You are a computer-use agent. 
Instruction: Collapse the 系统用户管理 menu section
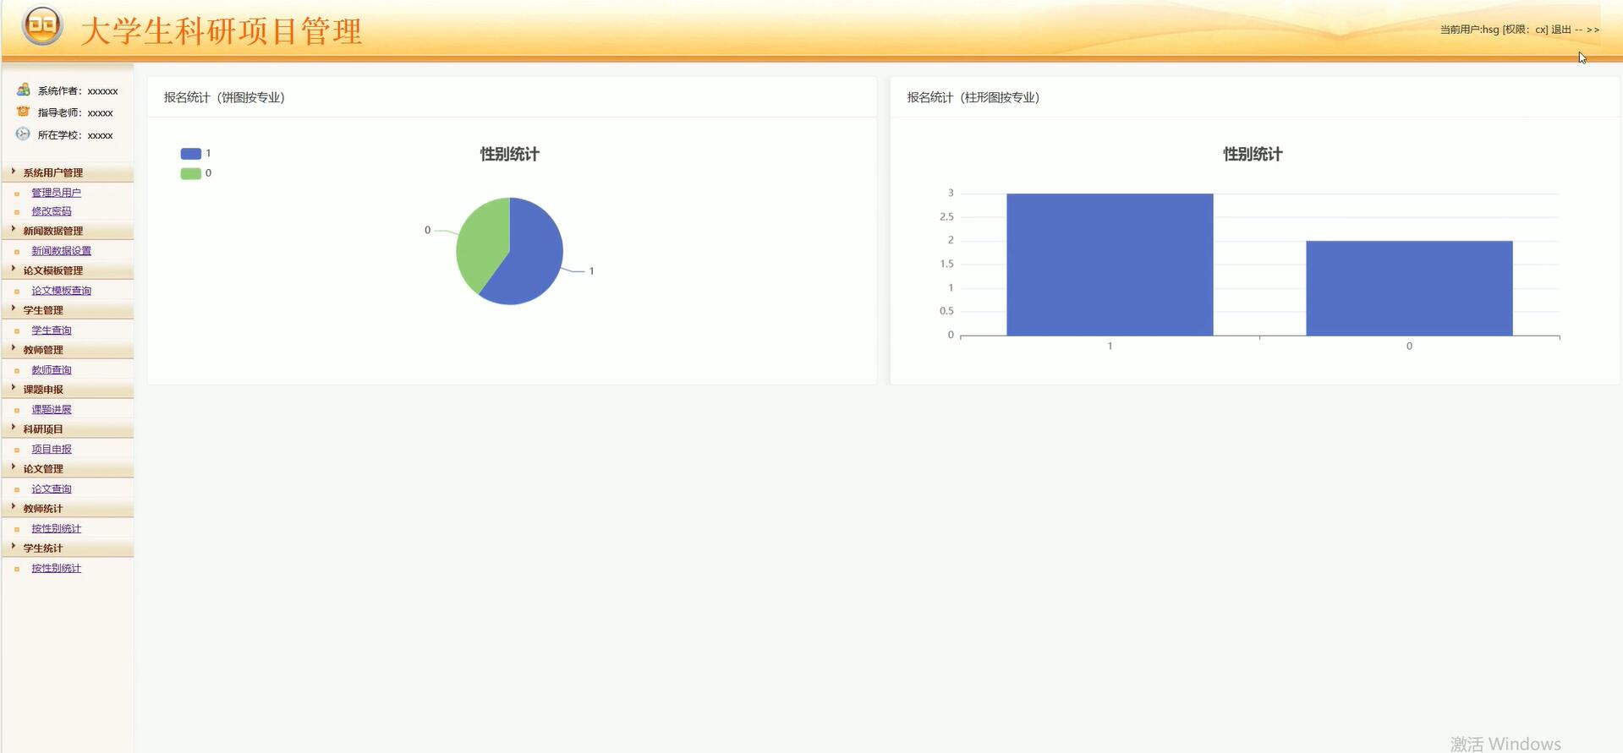click(52, 172)
